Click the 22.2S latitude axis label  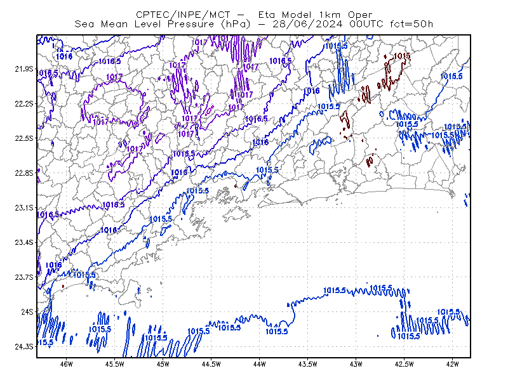tap(24, 103)
